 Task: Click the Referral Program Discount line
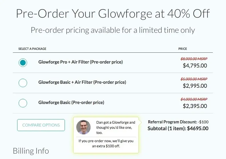pos(178,122)
